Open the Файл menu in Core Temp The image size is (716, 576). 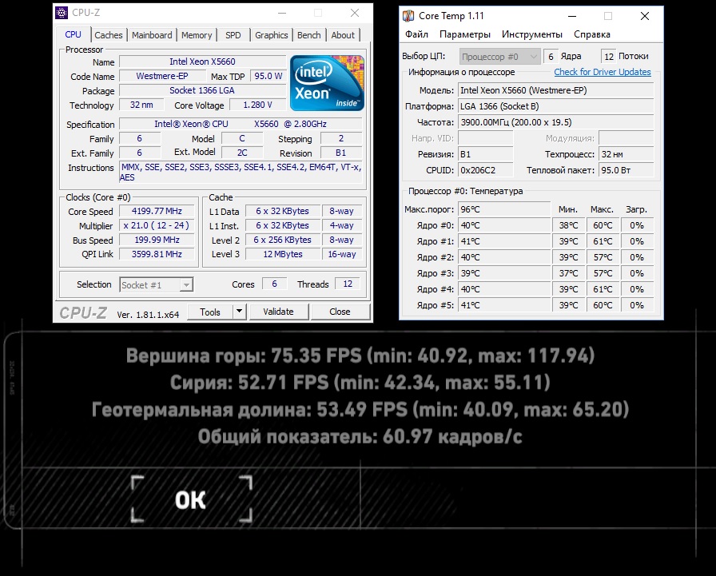(416, 34)
